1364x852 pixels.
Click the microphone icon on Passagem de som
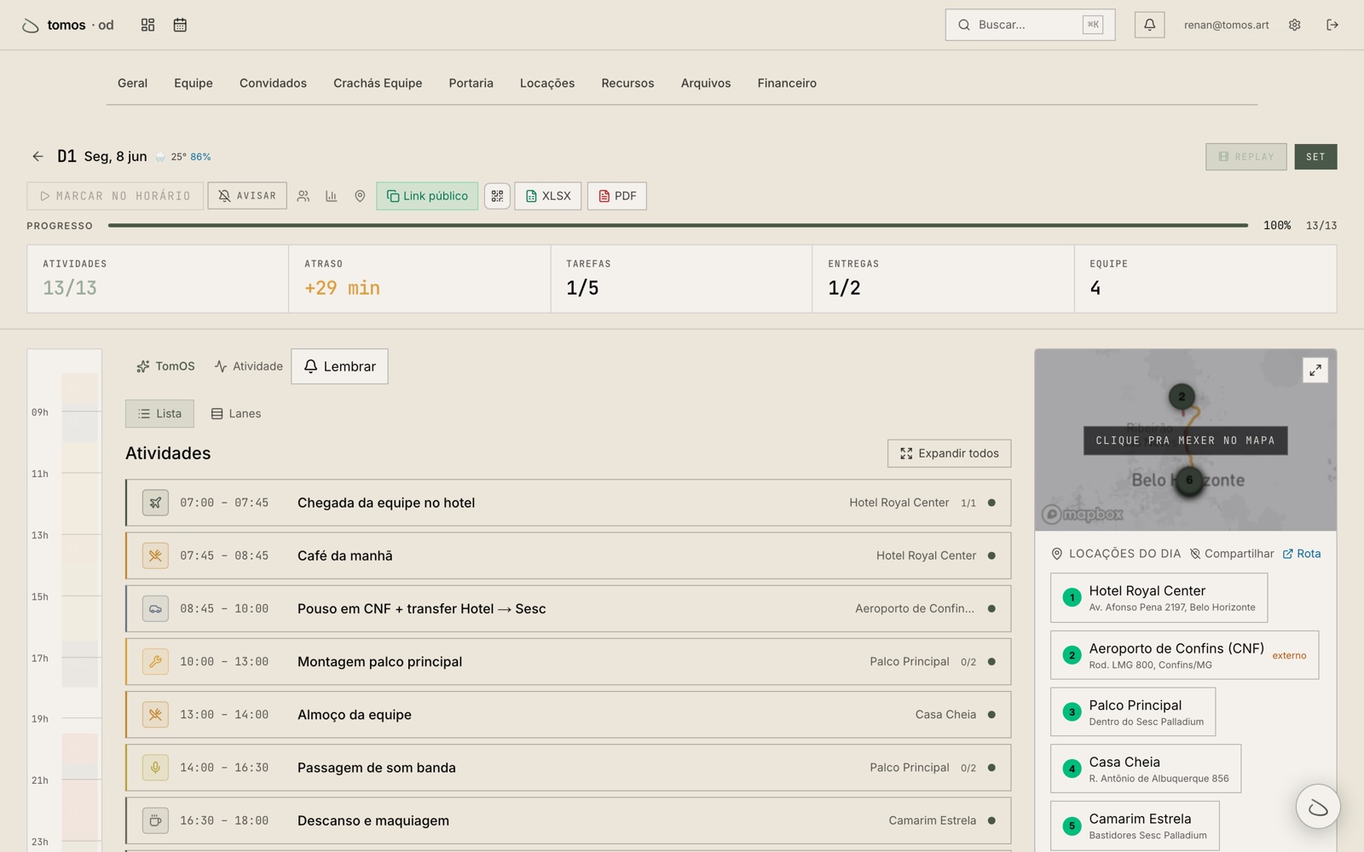(x=155, y=768)
